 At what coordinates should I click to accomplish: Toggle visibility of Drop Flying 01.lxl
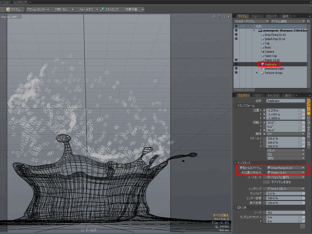[x=236, y=35]
